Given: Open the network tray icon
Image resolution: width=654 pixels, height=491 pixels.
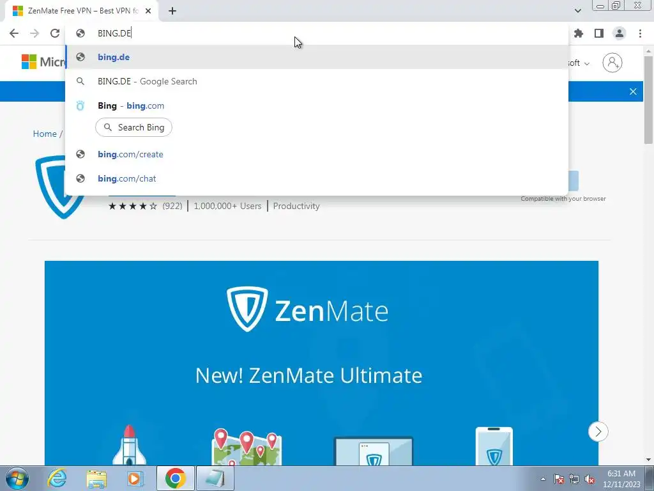Looking at the screenshot, I should [x=574, y=479].
